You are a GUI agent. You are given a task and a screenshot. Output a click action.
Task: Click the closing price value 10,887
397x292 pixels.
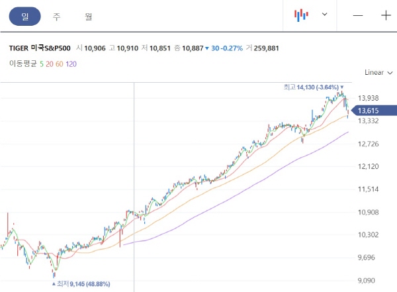coord(193,48)
